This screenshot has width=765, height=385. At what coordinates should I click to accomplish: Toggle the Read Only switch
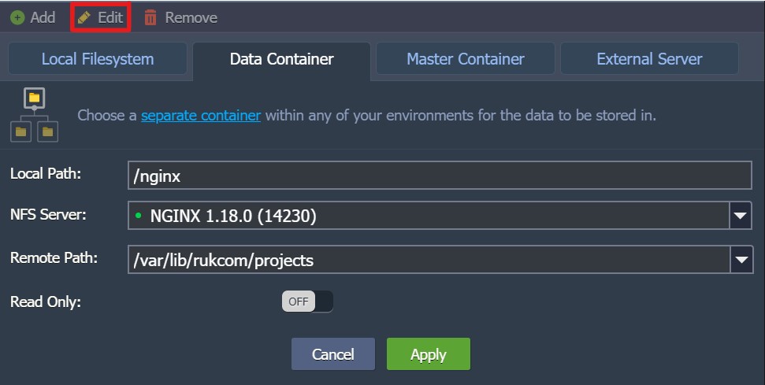click(307, 302)
